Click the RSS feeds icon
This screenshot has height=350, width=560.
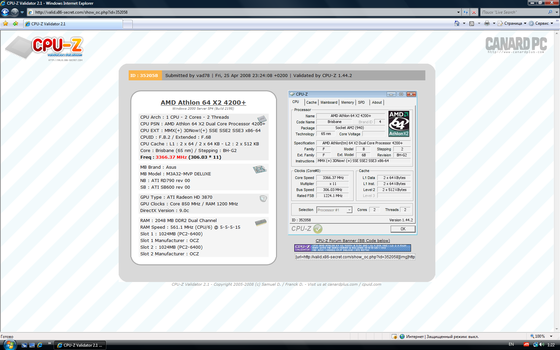472,23
